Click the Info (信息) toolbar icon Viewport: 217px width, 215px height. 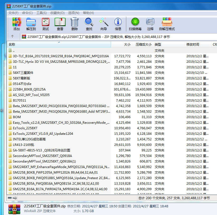(x=118, y=24)
